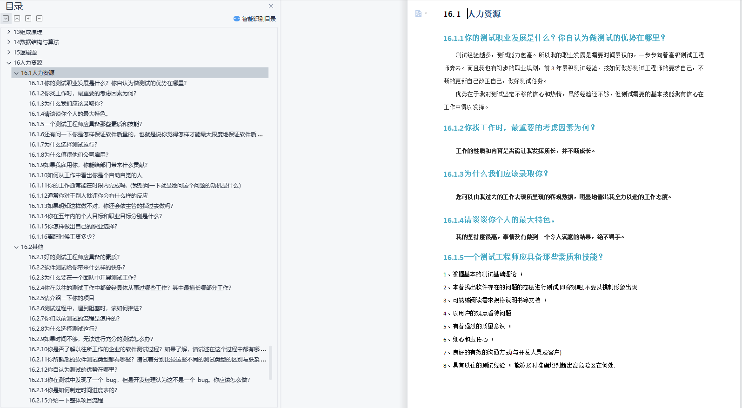The width and height of the screenshot is (742, 408).
Task: Expand the 15逻辑题 chevron
Action: pyautogui.click(x=8, y=53)
